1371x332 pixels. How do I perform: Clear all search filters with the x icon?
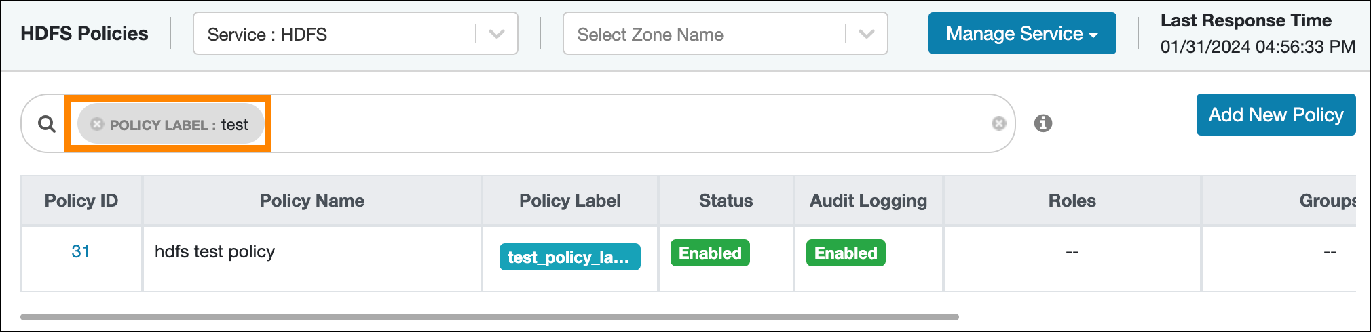click(x=998, y=123)
